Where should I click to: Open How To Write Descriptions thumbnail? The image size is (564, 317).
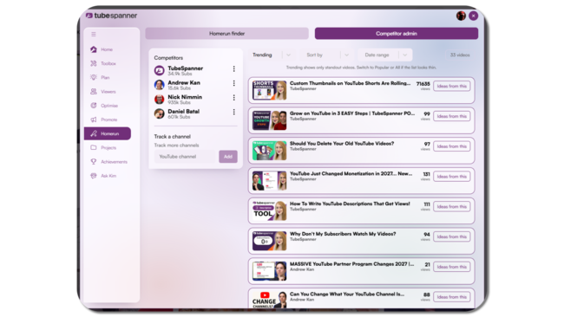(x=269, y=210)
